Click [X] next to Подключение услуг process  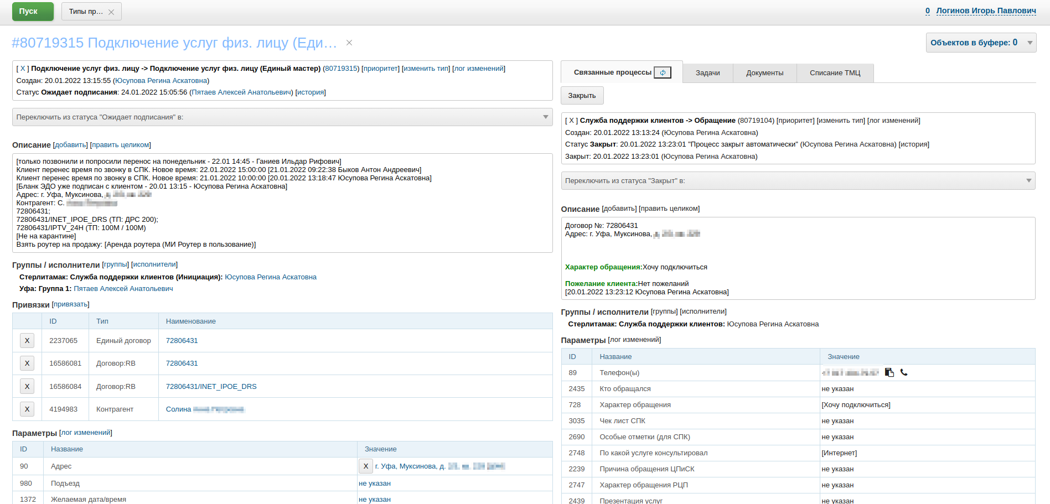pyautogui.click(x=23, y=69)
